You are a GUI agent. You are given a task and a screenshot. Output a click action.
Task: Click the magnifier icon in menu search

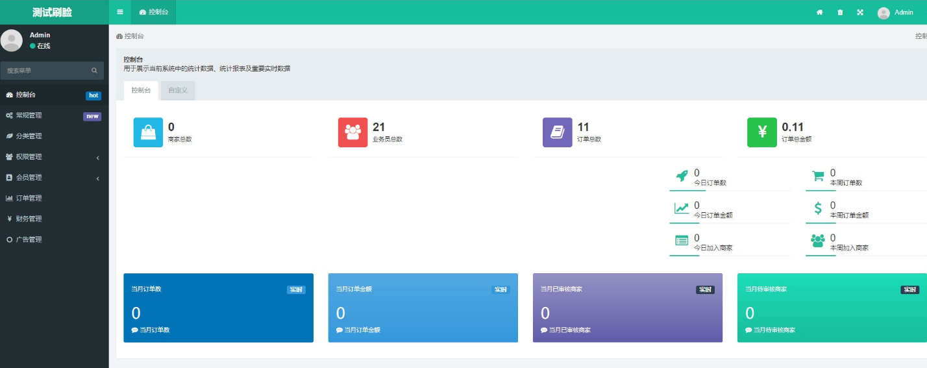pyautogui.click(x=94, y=71)
